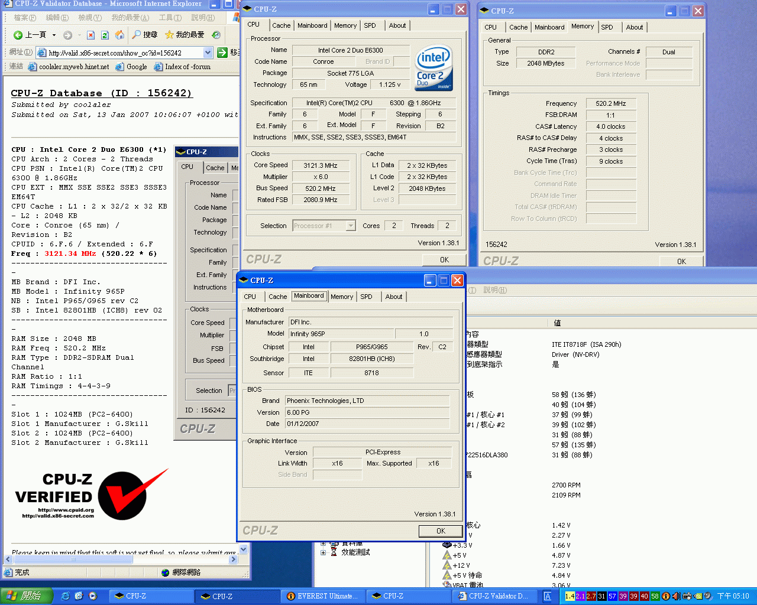757x605 pixels.
Task: Switch to CPU-Z Validator Database taskbar button
Action: 494,596
